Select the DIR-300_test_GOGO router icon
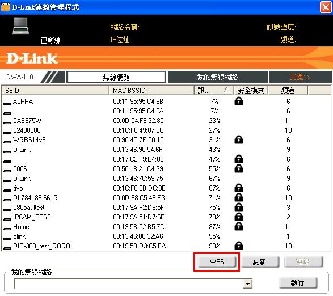The width and height of the screenshot is (333, 296). [7, 247]
